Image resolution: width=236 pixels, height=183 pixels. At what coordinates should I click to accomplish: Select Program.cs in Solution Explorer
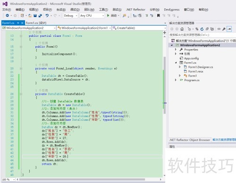192,80
